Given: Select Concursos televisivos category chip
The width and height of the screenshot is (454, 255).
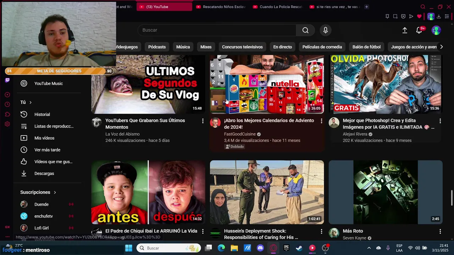Looking at the screenshot, I should [x=242, y=47].
